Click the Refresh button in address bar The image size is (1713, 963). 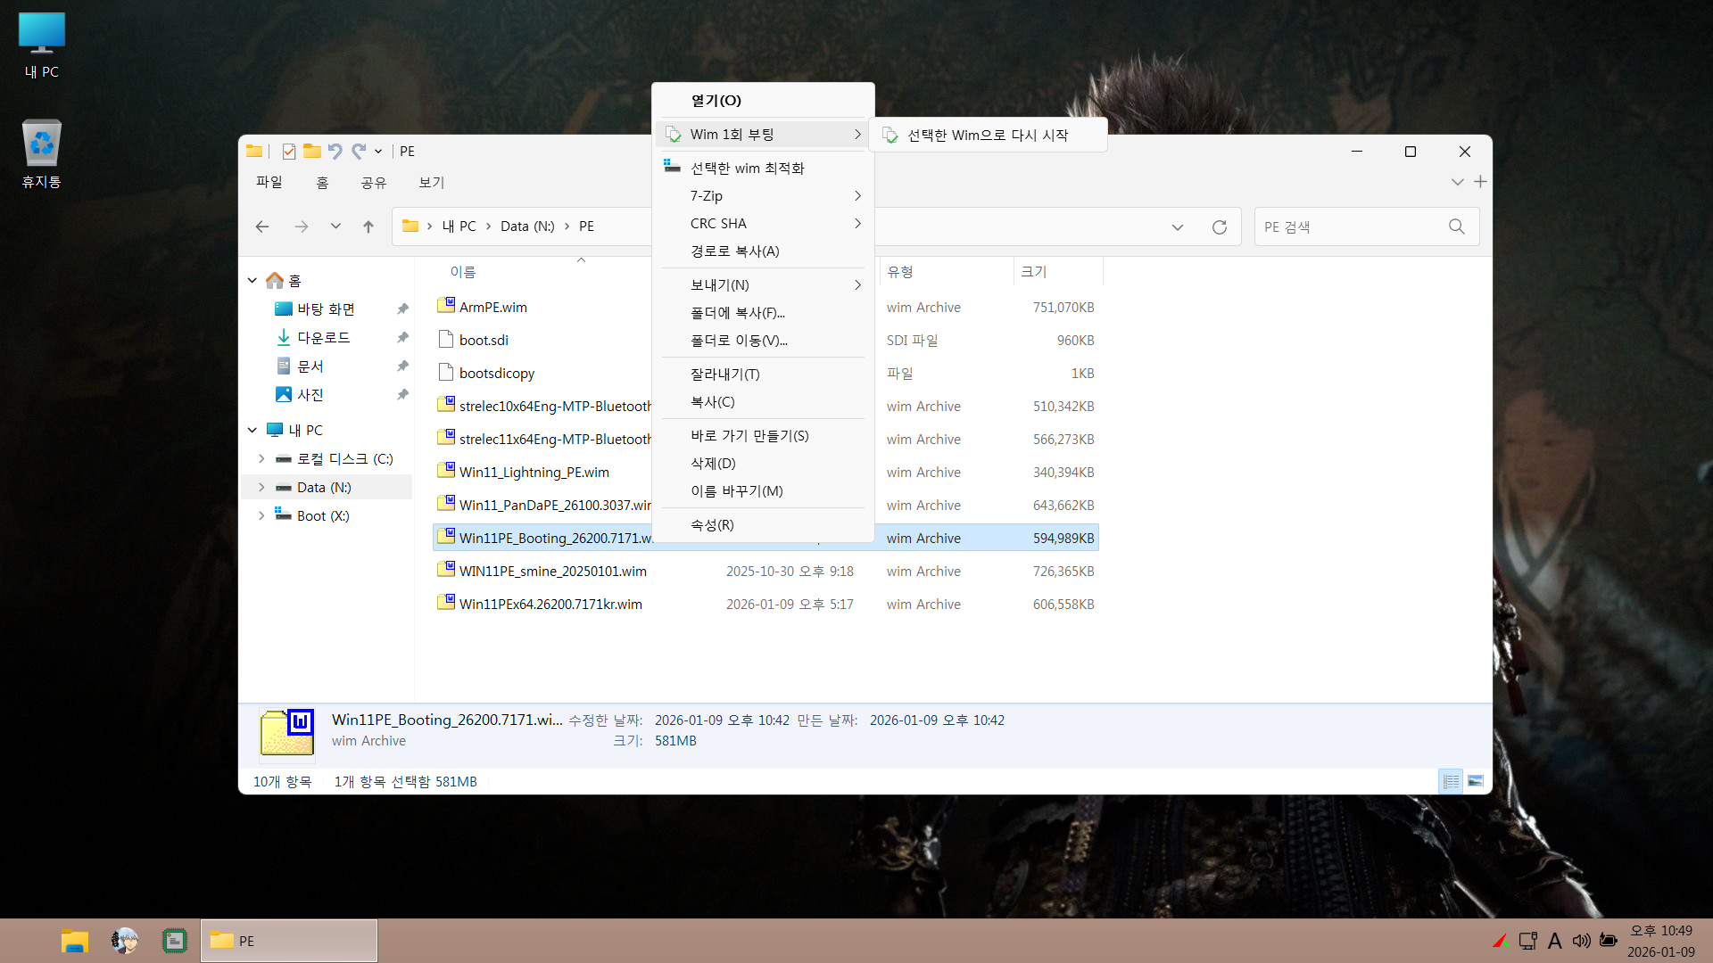coord(1219,226)
